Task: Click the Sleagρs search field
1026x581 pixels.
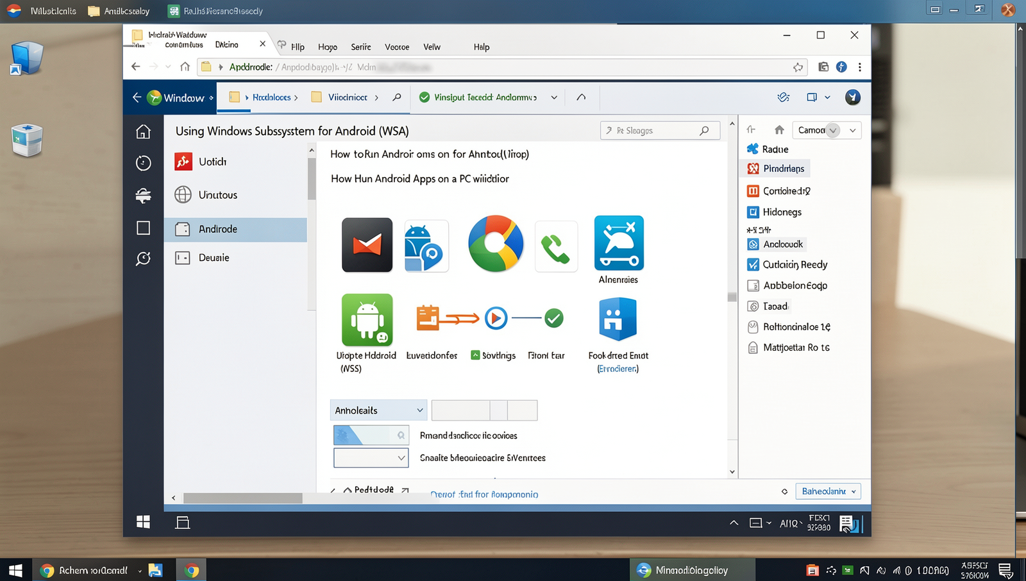Action: coord(660,131)
